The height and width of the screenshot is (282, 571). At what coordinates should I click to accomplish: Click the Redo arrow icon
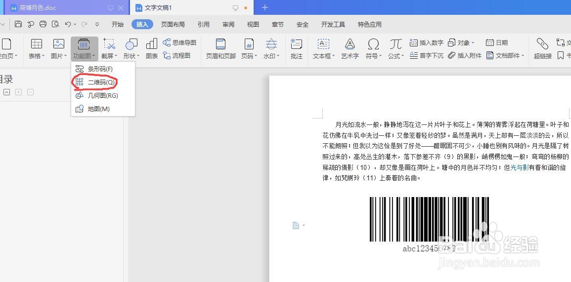(84, 24)
